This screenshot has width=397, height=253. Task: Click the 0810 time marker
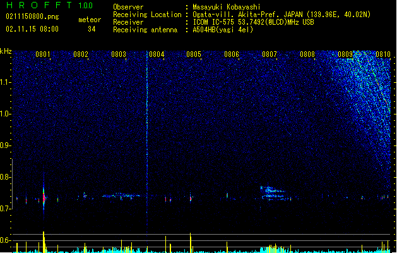point(383,54)
